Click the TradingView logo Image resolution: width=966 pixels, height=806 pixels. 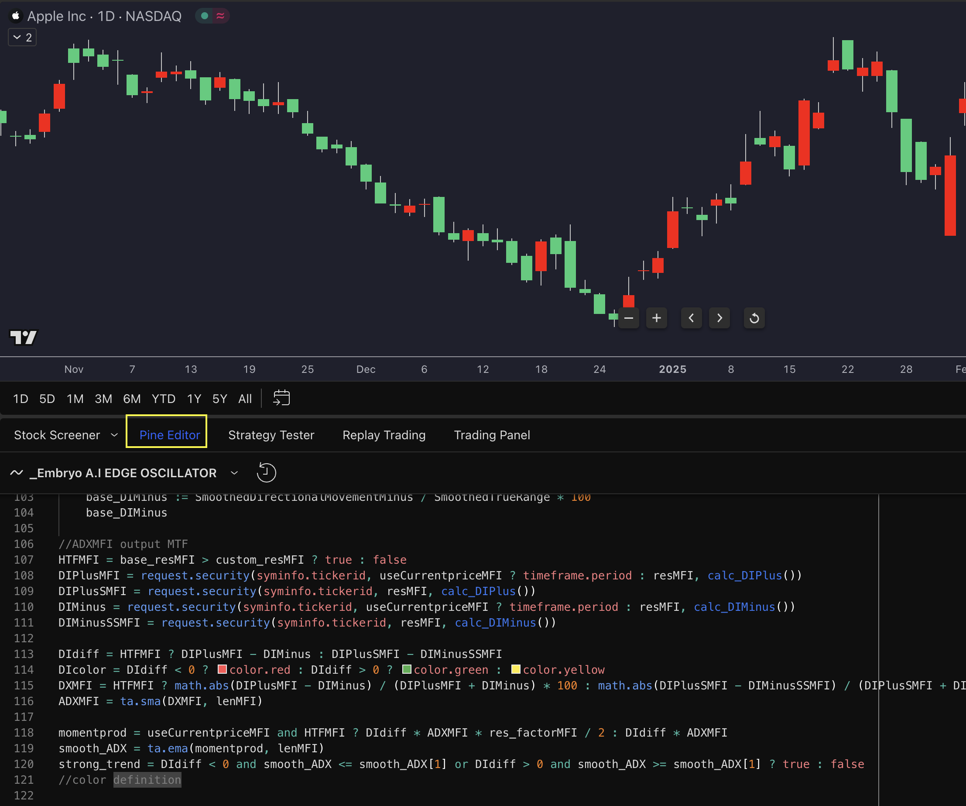point(23,338)
